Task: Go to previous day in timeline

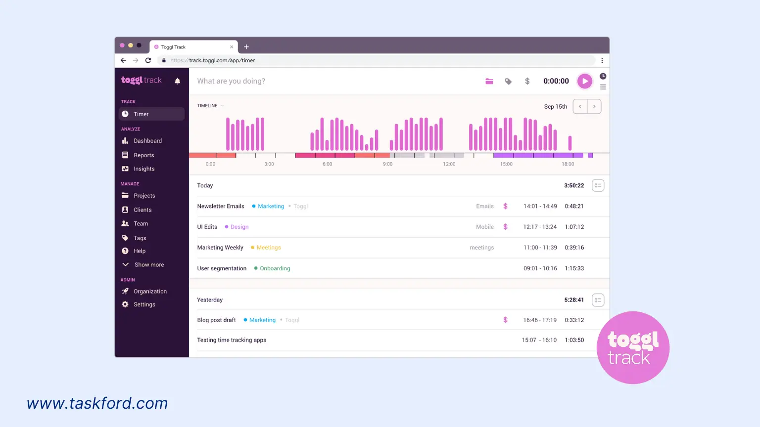Action: [580, 107]
